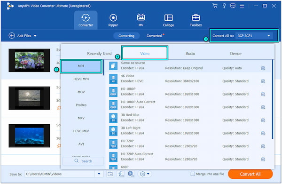The width and height of the screenshot is (282, 184).
Task: Click the Same as source preset icon
Action: point(113,66)
